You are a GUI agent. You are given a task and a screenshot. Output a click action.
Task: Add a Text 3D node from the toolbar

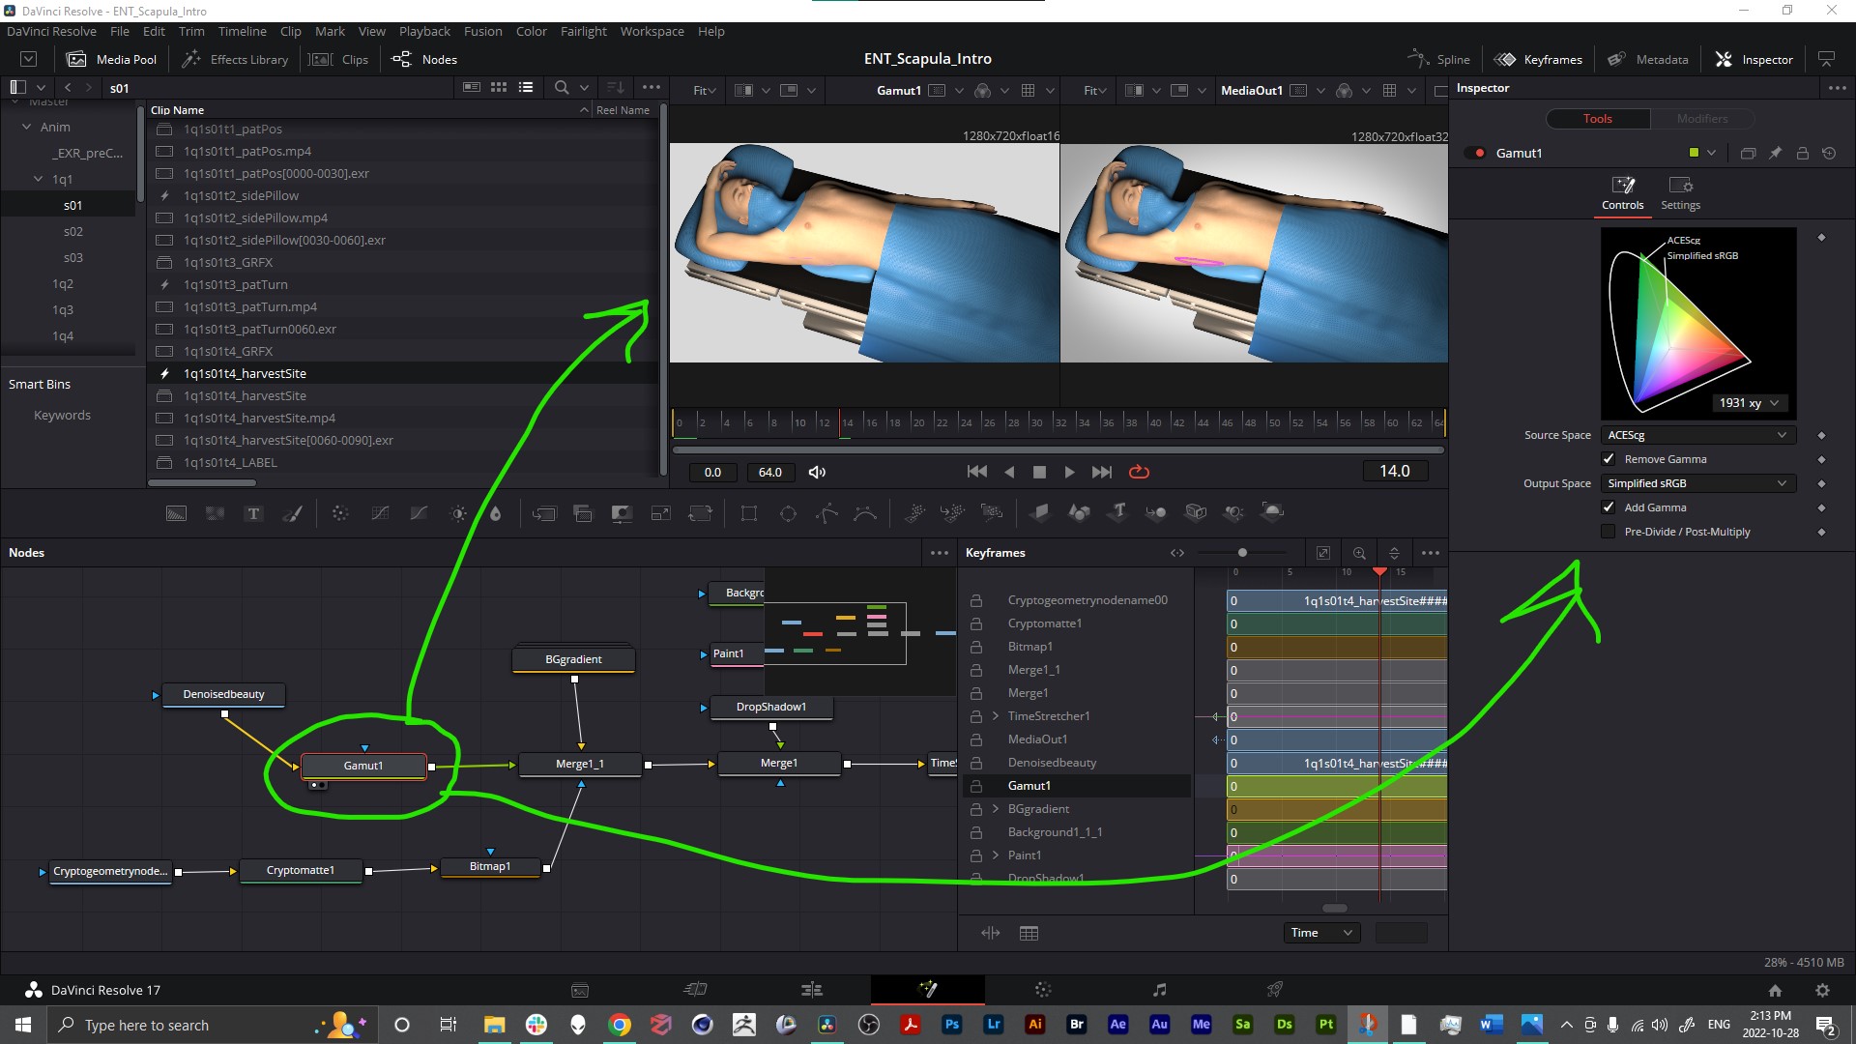pyautogui.click(x=1118, y=511)
